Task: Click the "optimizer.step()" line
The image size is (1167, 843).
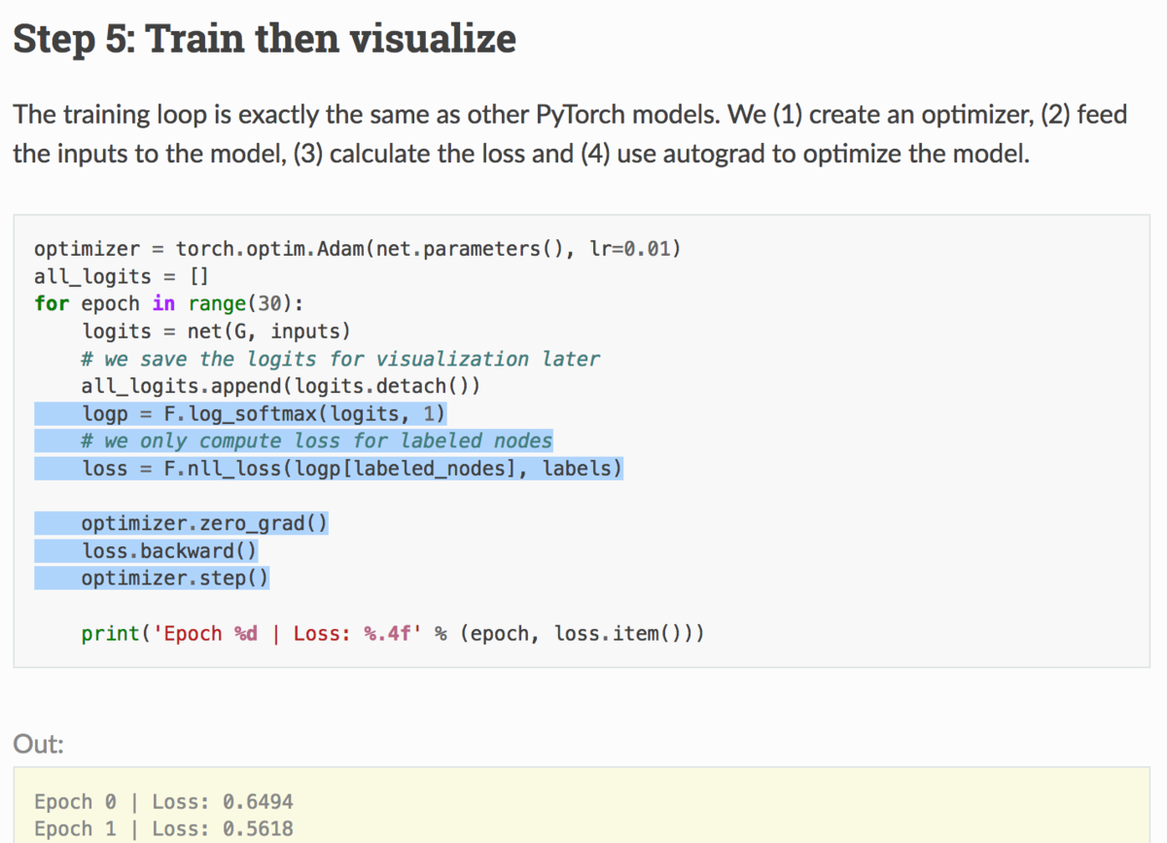Action: tap(175, 579)
